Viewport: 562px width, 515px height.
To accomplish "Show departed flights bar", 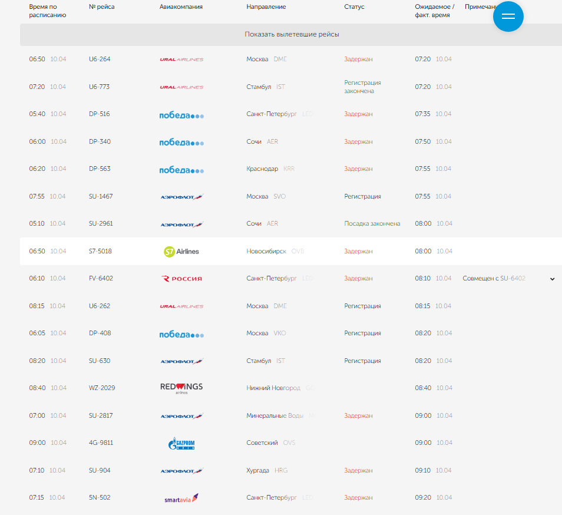I will tap(292, 35).
